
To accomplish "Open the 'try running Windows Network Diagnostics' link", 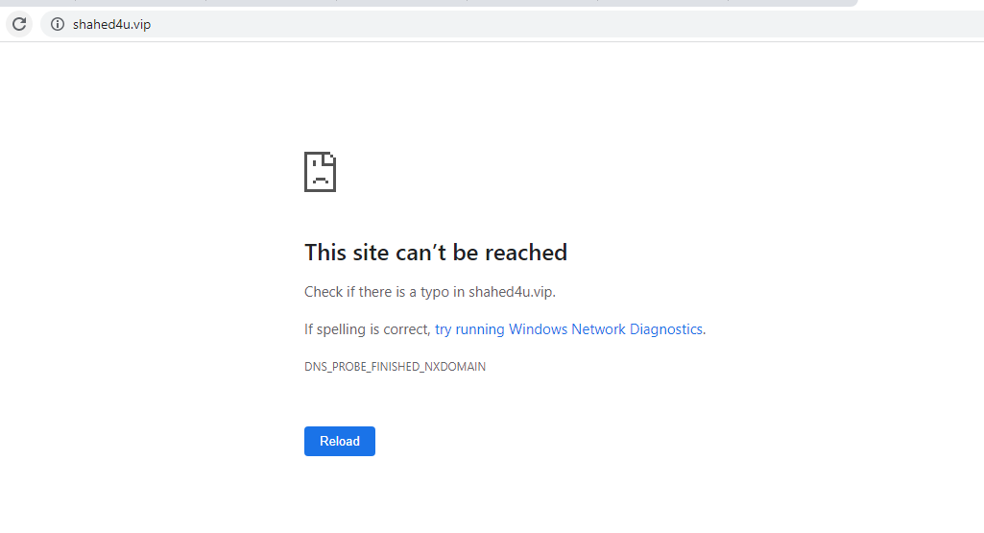I will coord(569,329).
